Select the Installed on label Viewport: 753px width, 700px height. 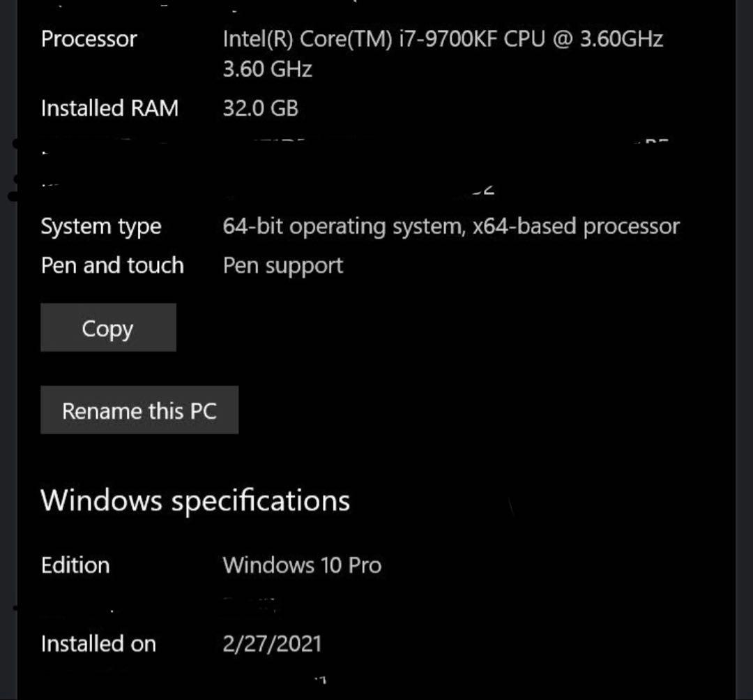click(98, 643)
